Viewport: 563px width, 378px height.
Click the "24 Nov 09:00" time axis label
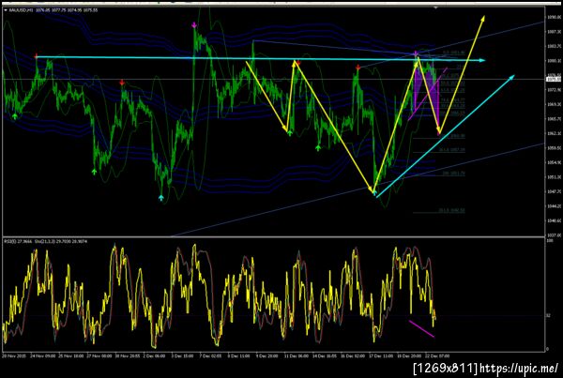tap(43, 356)
